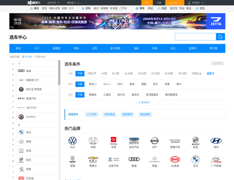The image size is (234, 180).
Task: Open the 油耗 tab
Action: coord(136,48)
